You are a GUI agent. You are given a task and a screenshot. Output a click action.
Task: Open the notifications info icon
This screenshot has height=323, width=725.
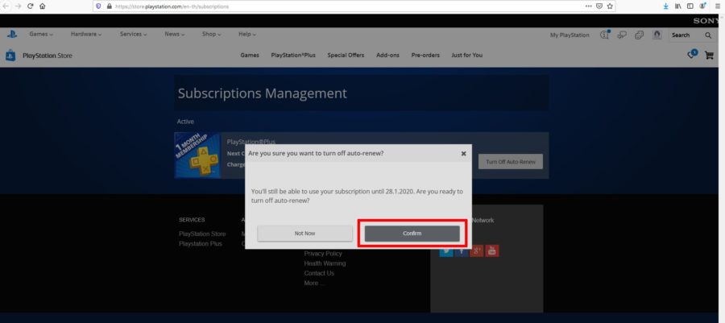click(605, 35)
